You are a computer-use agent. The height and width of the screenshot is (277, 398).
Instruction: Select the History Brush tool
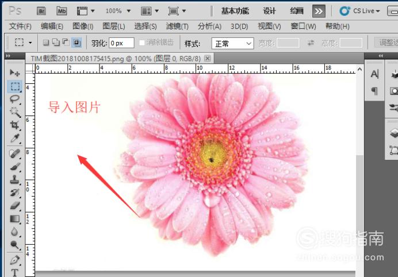(x=15, y=193)
